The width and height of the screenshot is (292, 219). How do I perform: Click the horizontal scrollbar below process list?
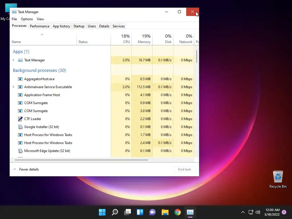(x=81, y=160)
